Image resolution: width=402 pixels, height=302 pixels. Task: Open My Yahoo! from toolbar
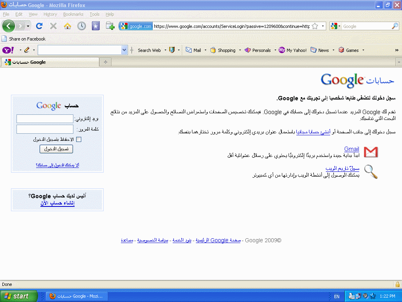click(293, 50)
